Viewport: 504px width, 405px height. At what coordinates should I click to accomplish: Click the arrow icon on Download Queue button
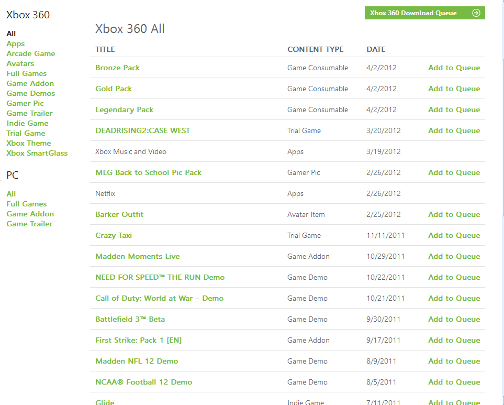click(476, 13)
